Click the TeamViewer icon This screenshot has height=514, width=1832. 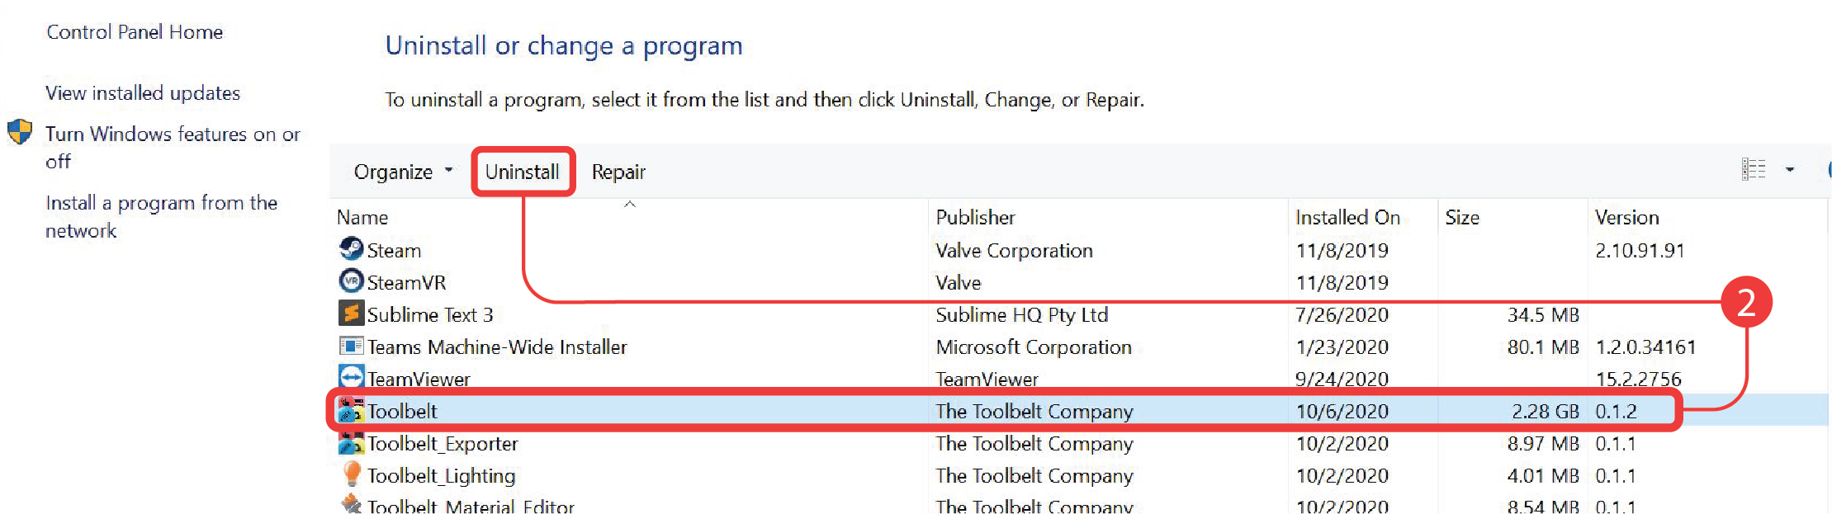[x=350, y=378]
